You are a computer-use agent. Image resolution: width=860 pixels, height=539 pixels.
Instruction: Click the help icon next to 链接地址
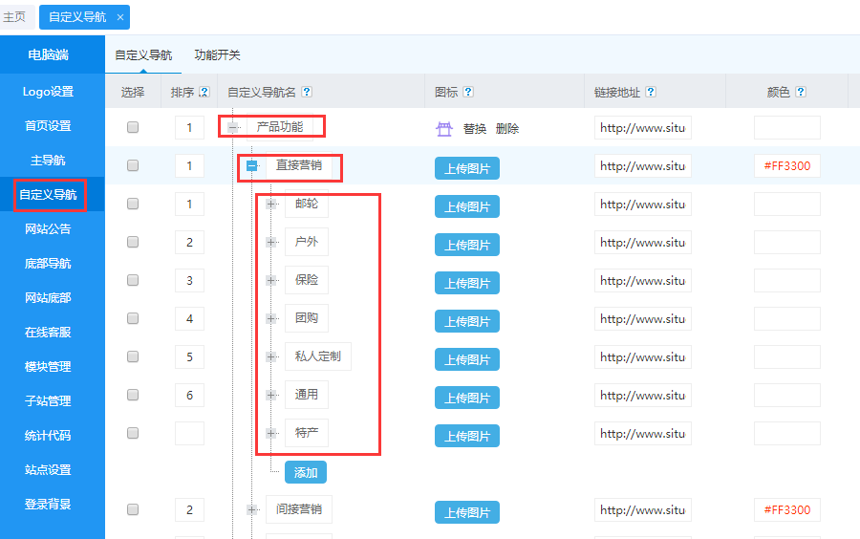tap(651, 93)
